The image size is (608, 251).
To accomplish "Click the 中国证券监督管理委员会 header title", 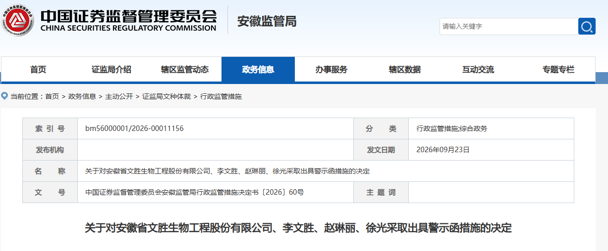I will pyautogui.click(x=128, y=15).
